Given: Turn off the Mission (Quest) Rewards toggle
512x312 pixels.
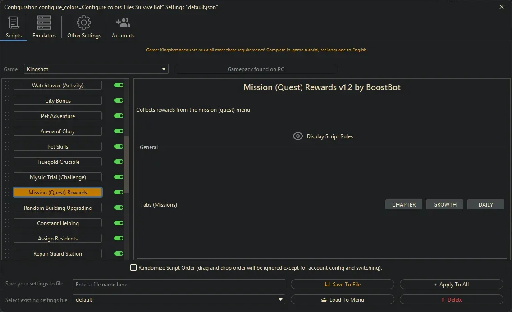Looking at the screenshot, I should (118, 192).
